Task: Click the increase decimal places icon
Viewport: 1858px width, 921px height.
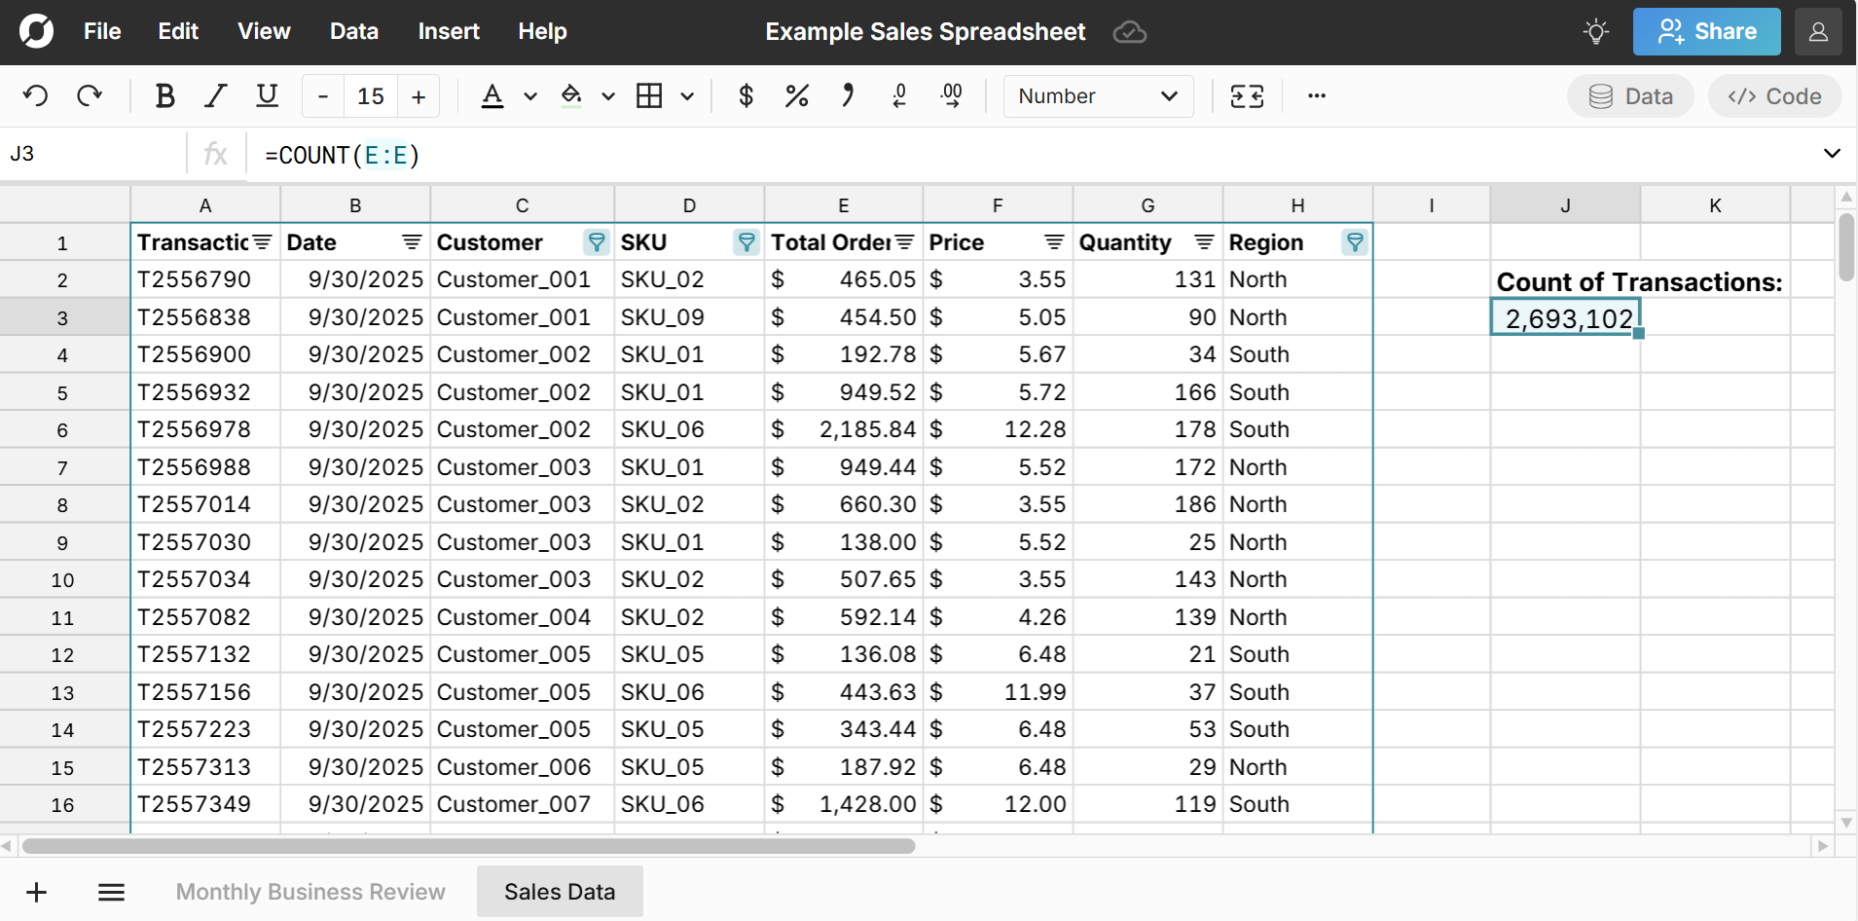Action: (x=951, y=96)
